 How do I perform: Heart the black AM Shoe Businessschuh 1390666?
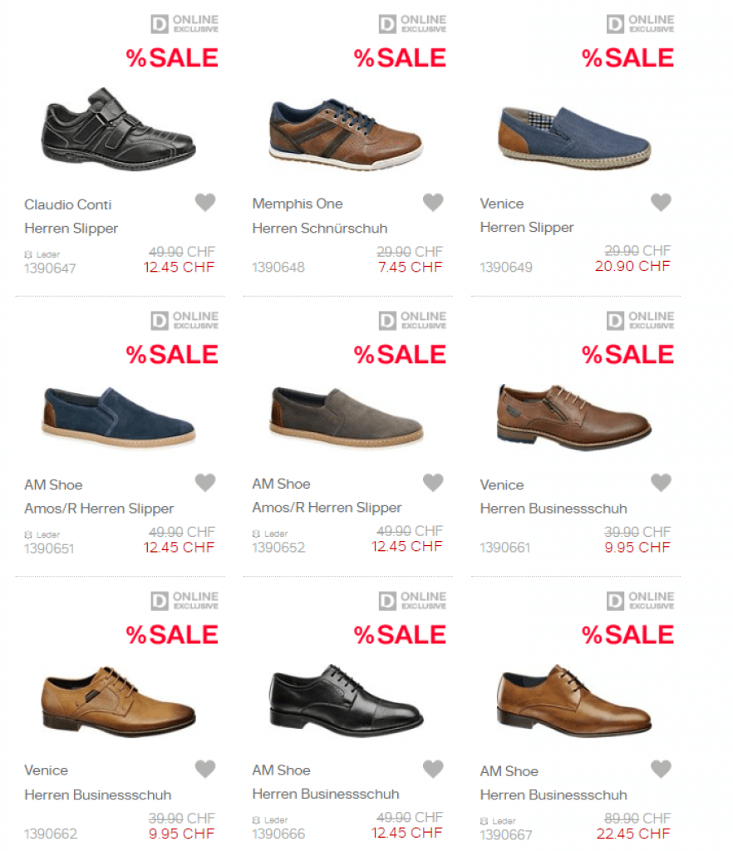coord(433,769)
